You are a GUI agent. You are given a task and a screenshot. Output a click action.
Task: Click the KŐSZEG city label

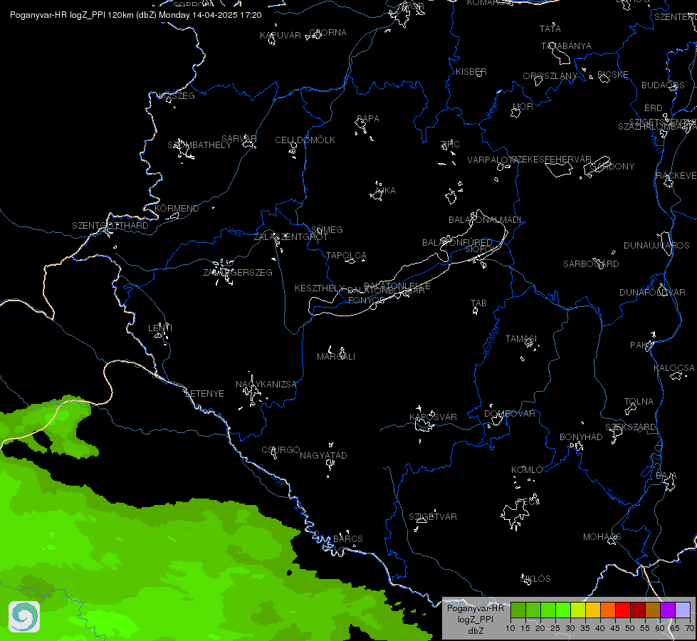tap(177, 96)
